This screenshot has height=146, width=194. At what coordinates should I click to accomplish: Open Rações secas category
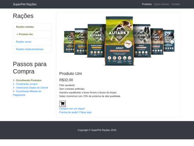pyautogui.click(x=32, y=42)
